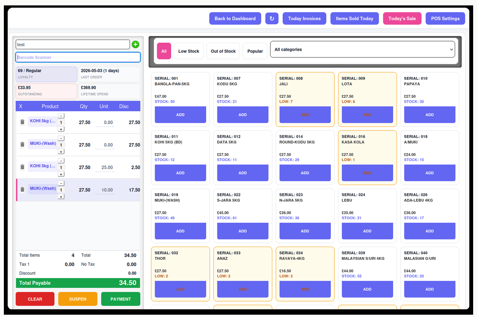Click the 69 / Regular loyalty card
Image resolution: width=477 pixels, height=317 pixels.
[x=47, y=74]
